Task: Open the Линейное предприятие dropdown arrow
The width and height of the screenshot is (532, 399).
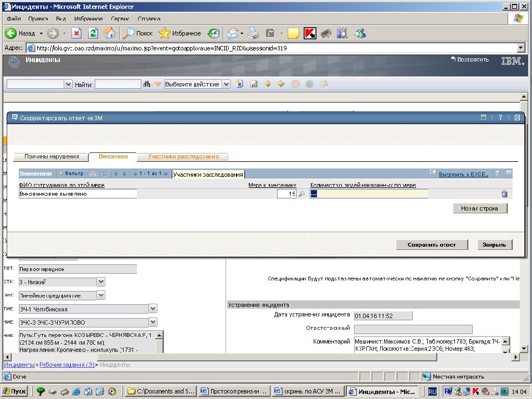Action: point(101,295)
